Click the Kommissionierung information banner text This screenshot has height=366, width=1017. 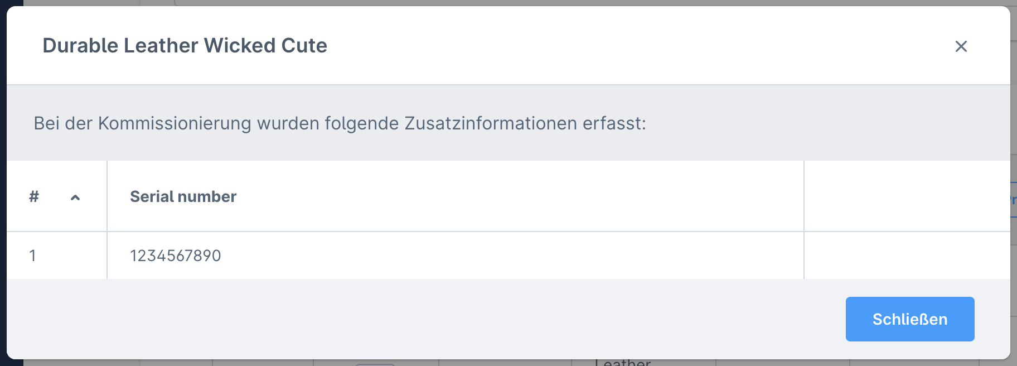(x=341, y=123)
